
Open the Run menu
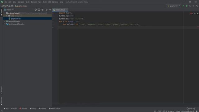[40, 2]
